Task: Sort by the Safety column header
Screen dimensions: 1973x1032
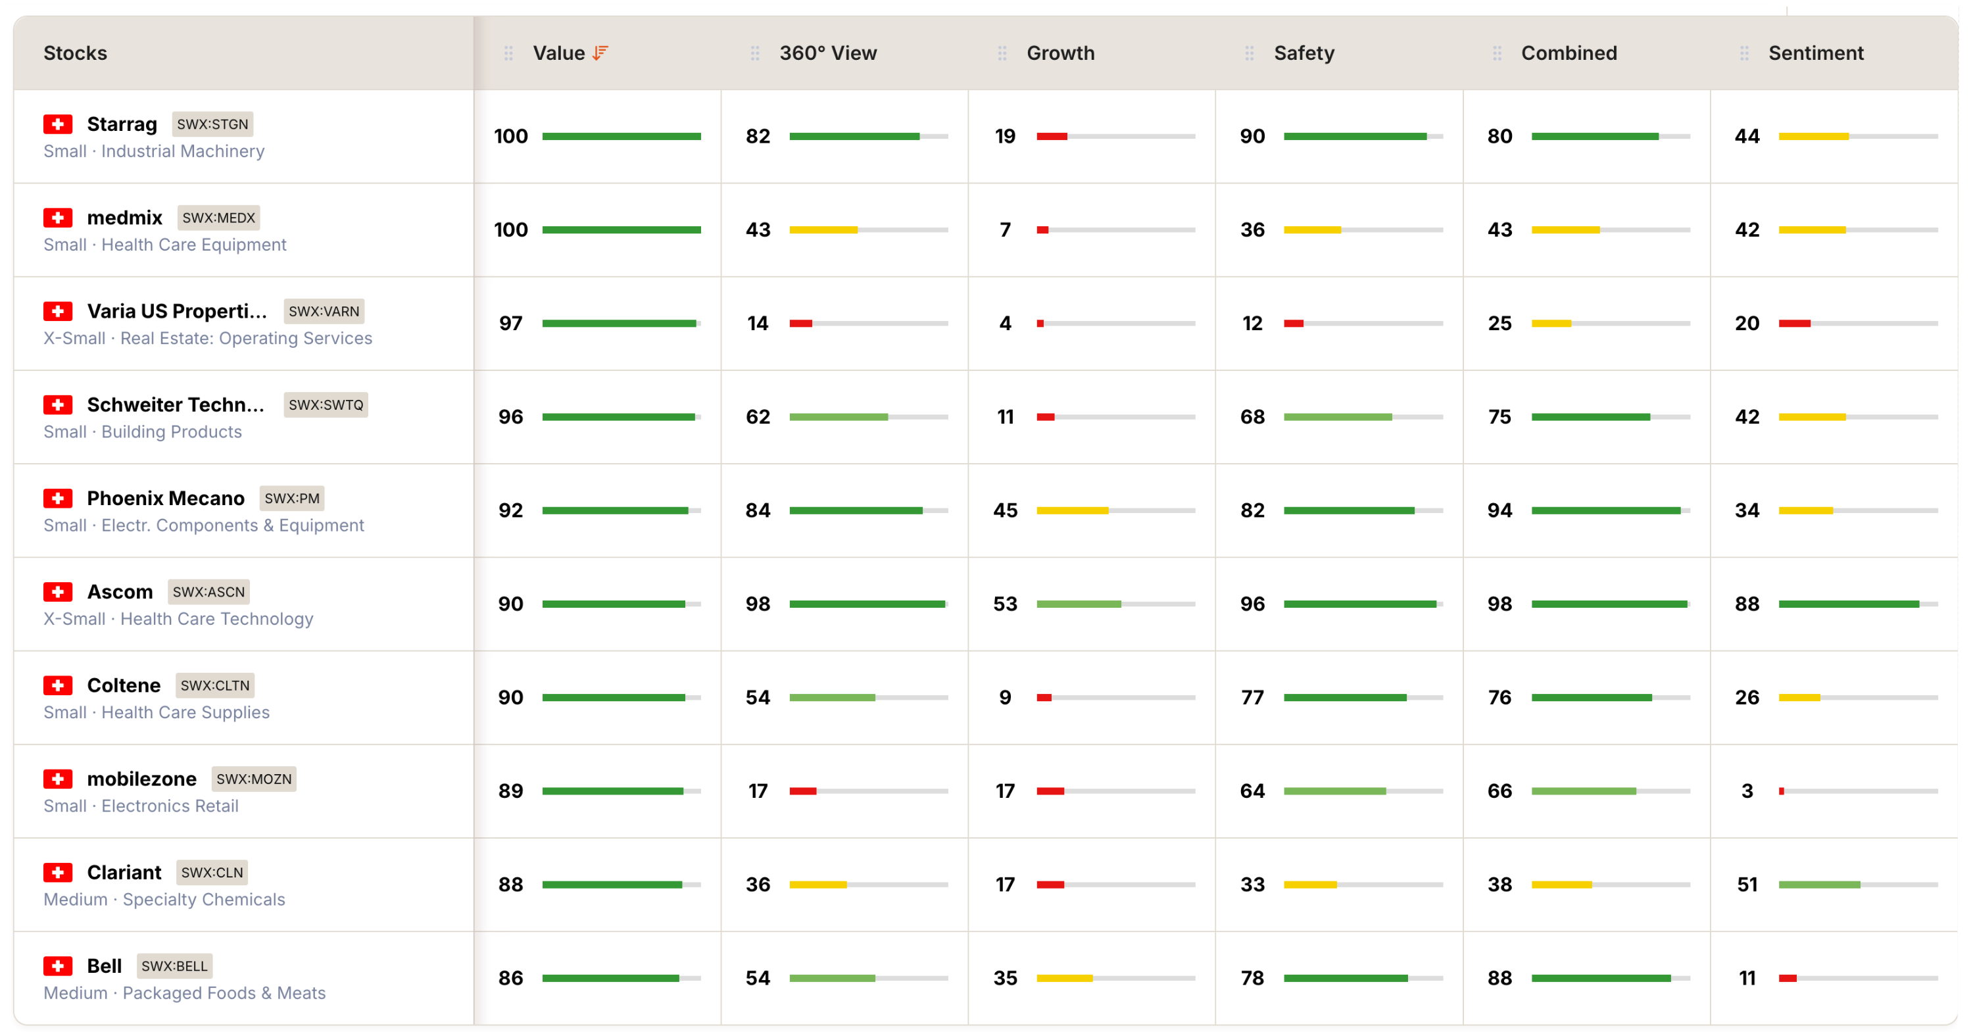Action: tap(1303, 53)
